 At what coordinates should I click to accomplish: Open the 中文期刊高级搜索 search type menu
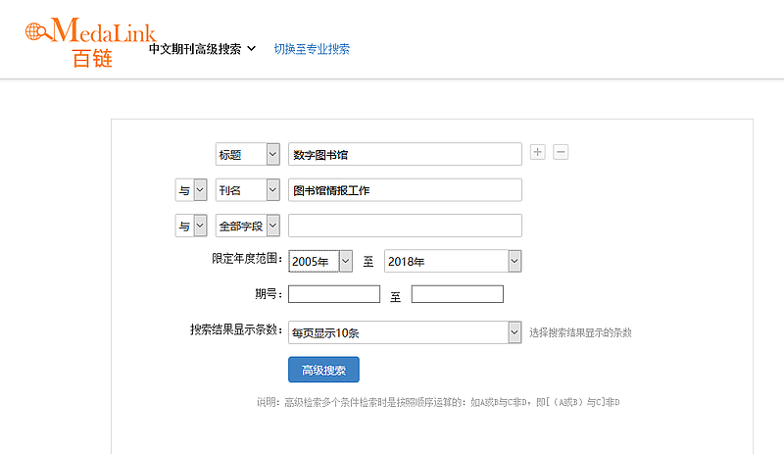pyautogui.click(x=202, y=48)
